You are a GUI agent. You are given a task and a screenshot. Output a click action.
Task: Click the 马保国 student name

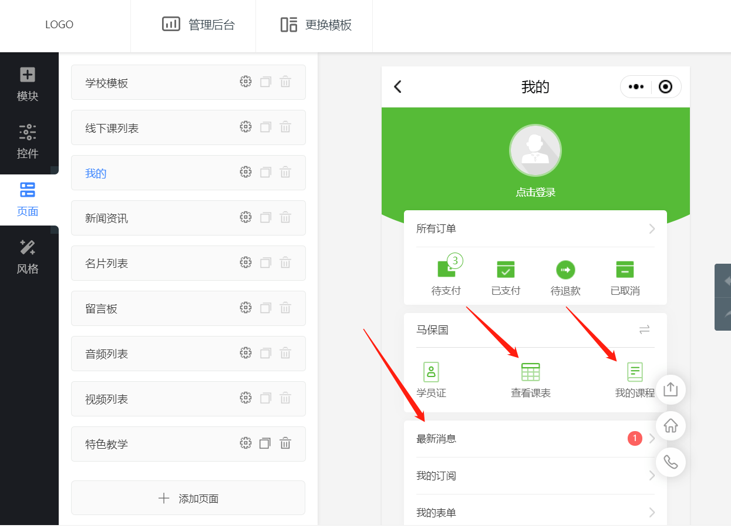pyautogui.click(x=432, y=329)
